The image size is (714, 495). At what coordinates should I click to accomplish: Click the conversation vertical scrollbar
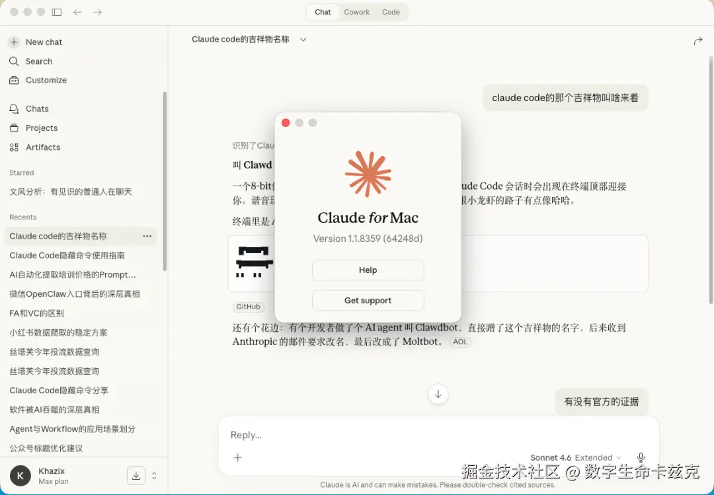click(x=711, y=180)
